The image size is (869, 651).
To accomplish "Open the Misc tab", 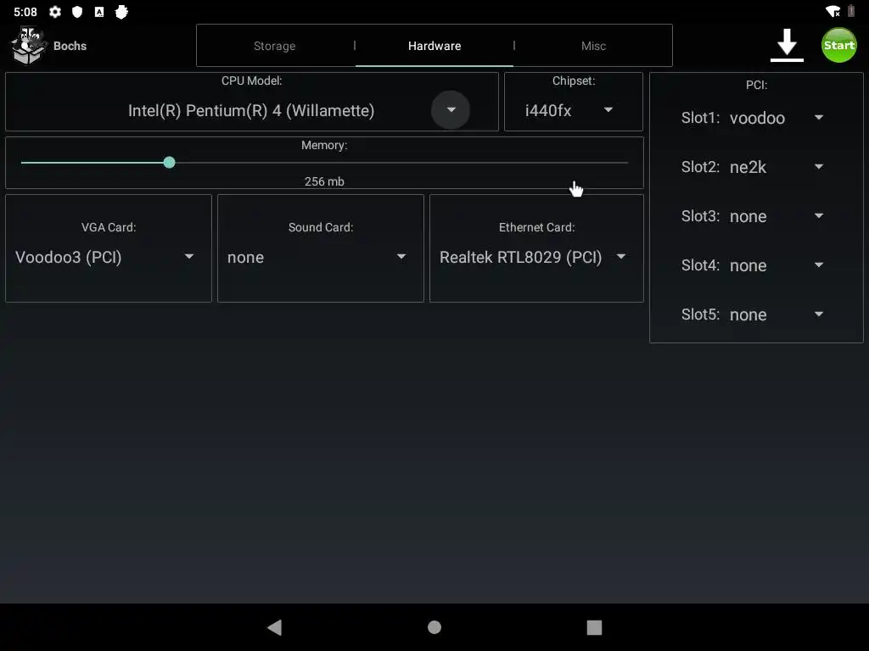I will 593,46.
